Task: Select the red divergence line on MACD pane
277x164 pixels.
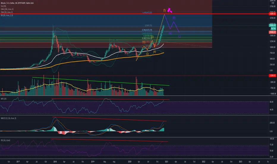Action: (109, 119)
